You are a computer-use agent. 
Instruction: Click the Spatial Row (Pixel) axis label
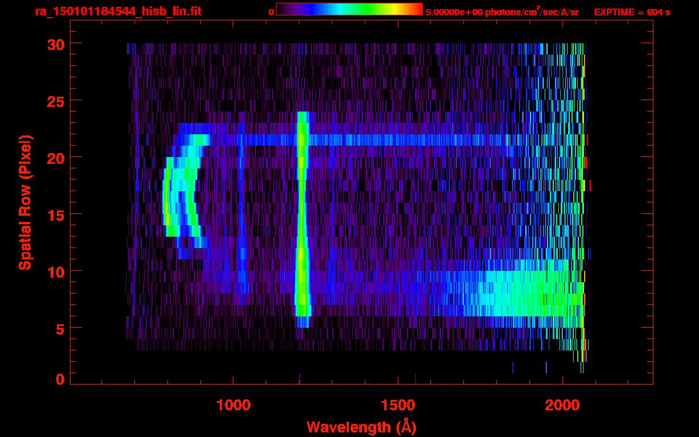[x=26, y=202]
